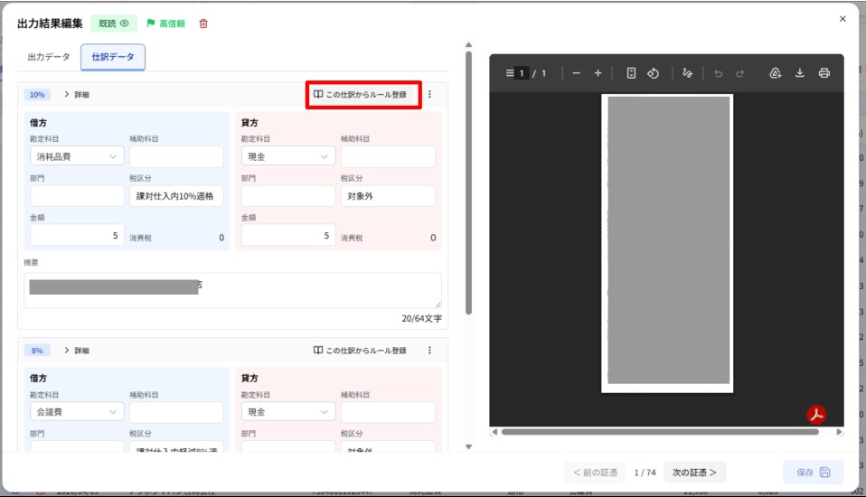Rotate the PDF document
The image size is (866, 497).
(x=653, y=73)
